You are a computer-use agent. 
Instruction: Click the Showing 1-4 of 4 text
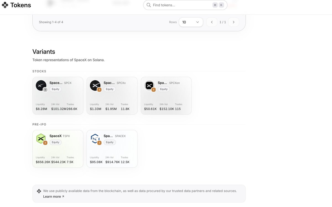point(51,22)
